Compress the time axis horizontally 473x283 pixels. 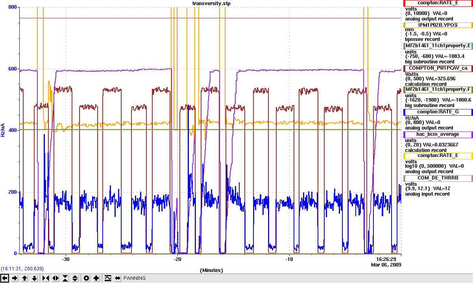click(x=46, y=278)
